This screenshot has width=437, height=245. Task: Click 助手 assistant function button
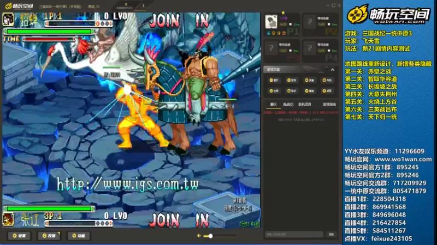[x=292, y=91]
